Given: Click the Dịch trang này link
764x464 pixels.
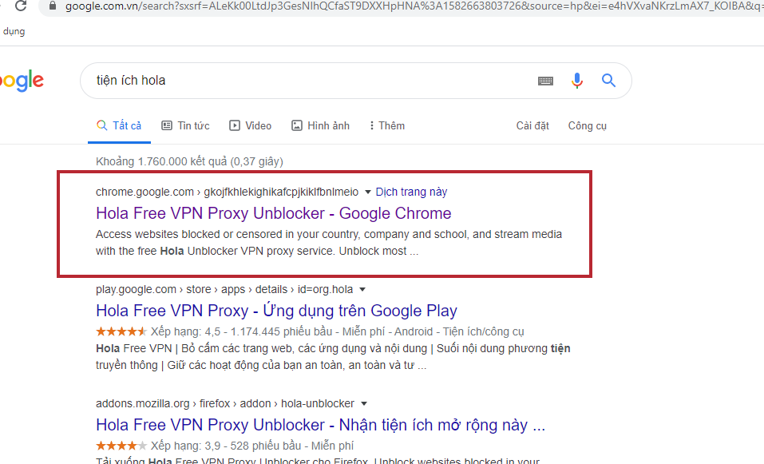Looking at the screenshot, I should (x=411, y=192).
